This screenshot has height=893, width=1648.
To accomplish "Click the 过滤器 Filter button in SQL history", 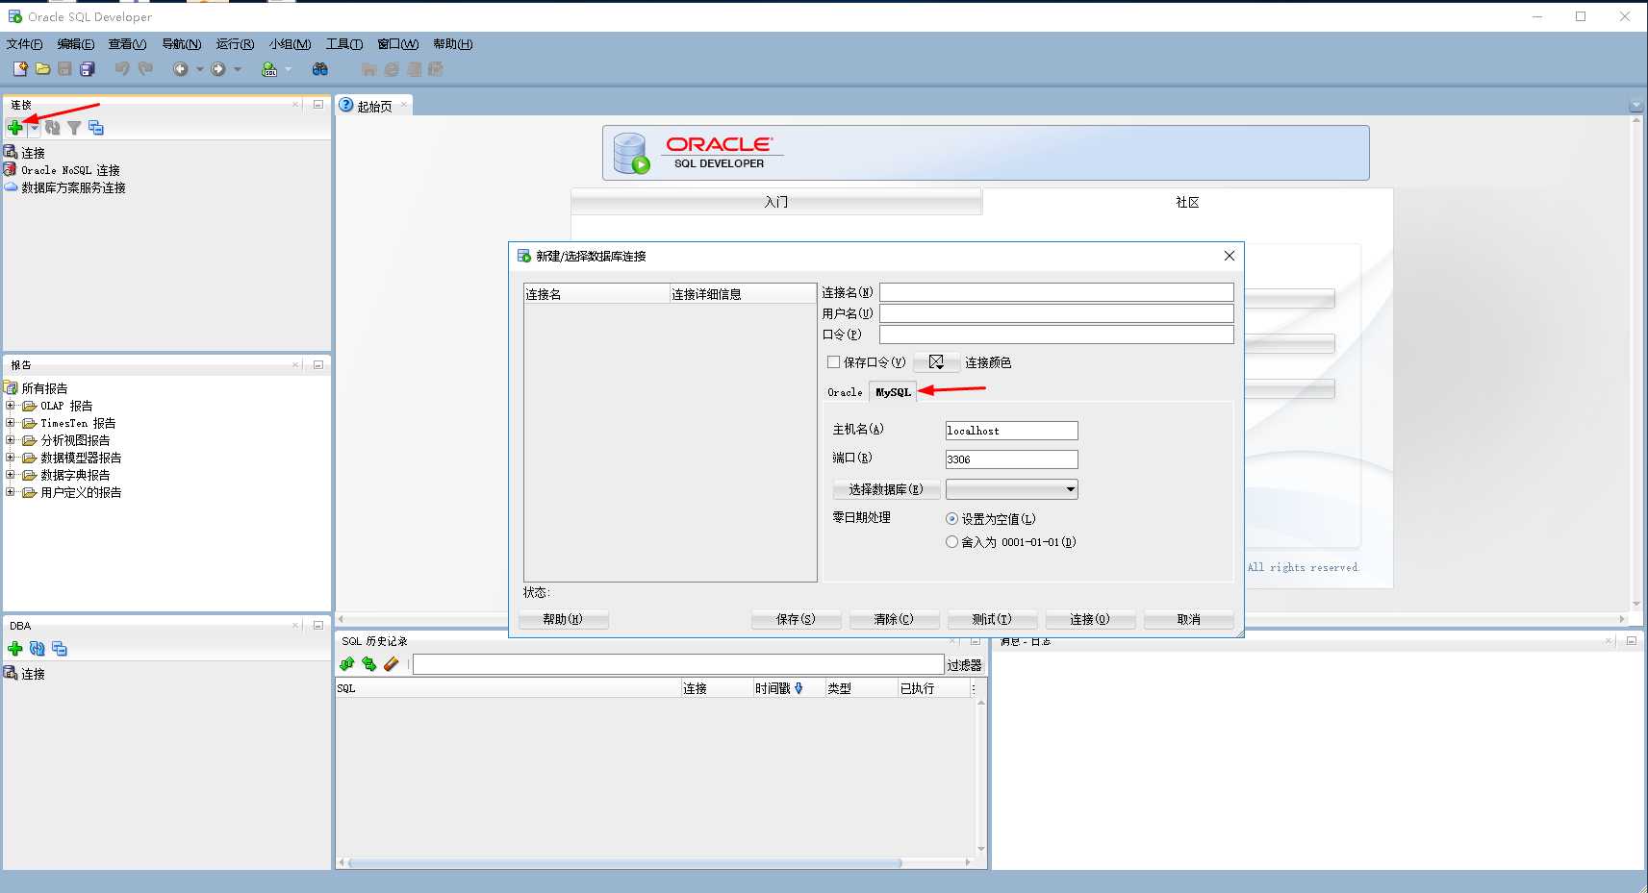I will 964,665.
